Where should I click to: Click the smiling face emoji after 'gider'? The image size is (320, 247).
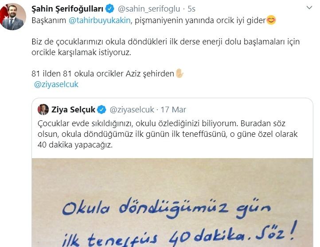click(x=271, y=20)
